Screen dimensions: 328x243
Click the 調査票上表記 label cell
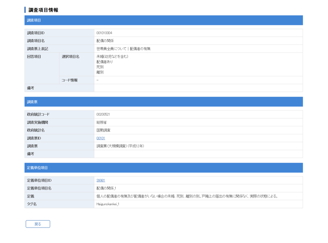pyautogui.click(x=60, y=49)
